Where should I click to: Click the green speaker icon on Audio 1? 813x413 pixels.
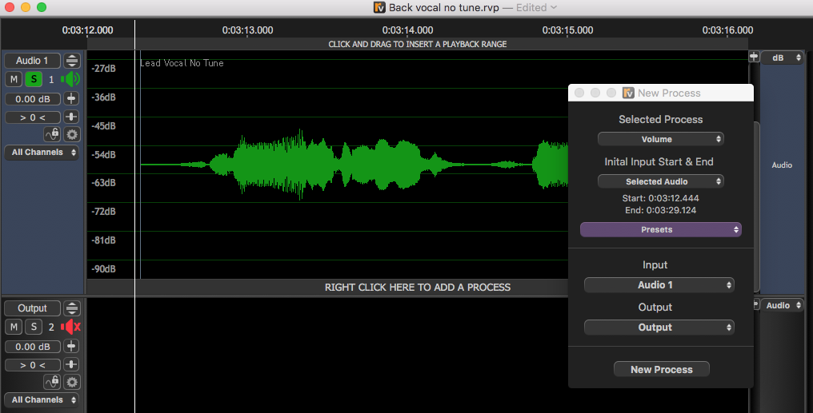[x=72, y=79]
